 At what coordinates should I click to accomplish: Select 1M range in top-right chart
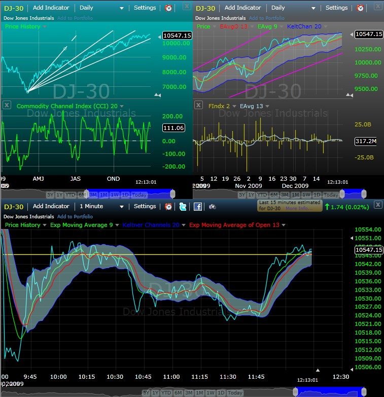click(295, 195)
